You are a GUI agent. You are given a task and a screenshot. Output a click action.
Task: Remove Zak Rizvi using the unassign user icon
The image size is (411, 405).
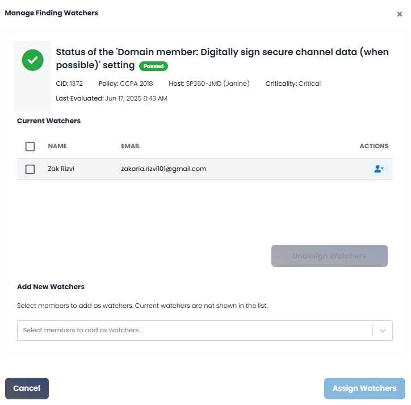click(379, 169)
